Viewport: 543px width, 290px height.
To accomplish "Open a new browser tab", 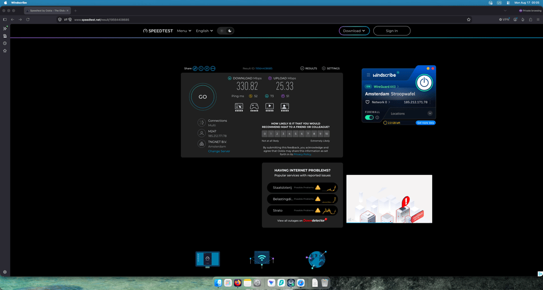I will point(75,11).
